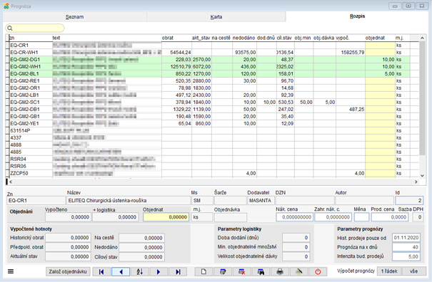The height and width of the screenshot is (282, 432).
Task: Click the objednat column header
Action: 380,38
